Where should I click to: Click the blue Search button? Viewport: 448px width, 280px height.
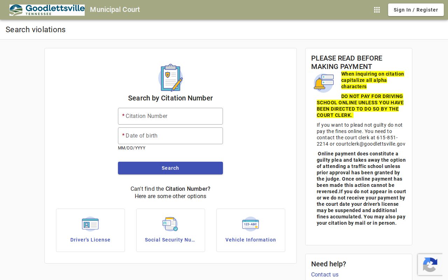click(x=170, y=168)
